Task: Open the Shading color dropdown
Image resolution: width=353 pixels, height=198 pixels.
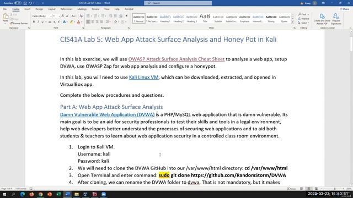Action: (119, 22)
